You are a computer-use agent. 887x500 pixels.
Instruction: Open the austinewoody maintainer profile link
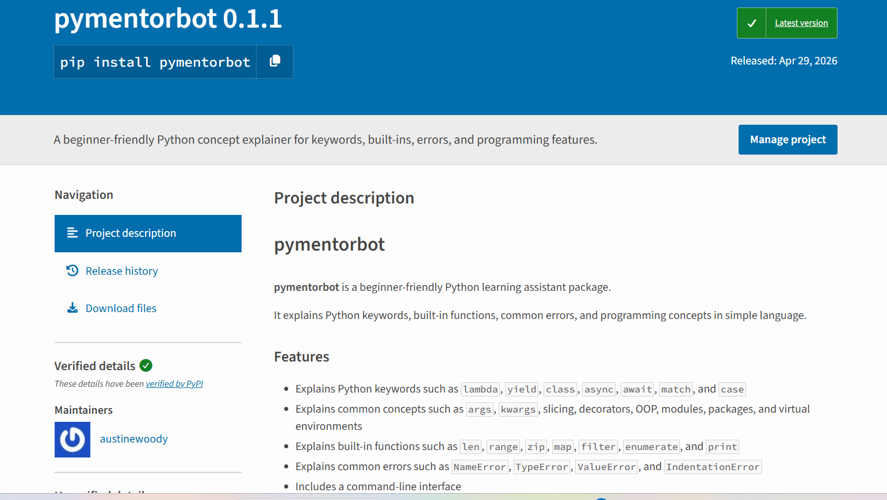134,439
